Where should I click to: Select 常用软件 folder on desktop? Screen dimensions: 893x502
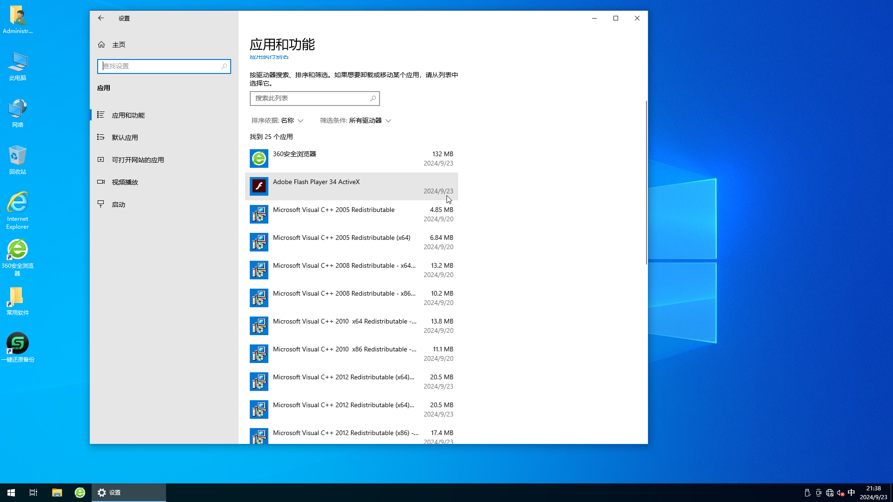(18, 302)
